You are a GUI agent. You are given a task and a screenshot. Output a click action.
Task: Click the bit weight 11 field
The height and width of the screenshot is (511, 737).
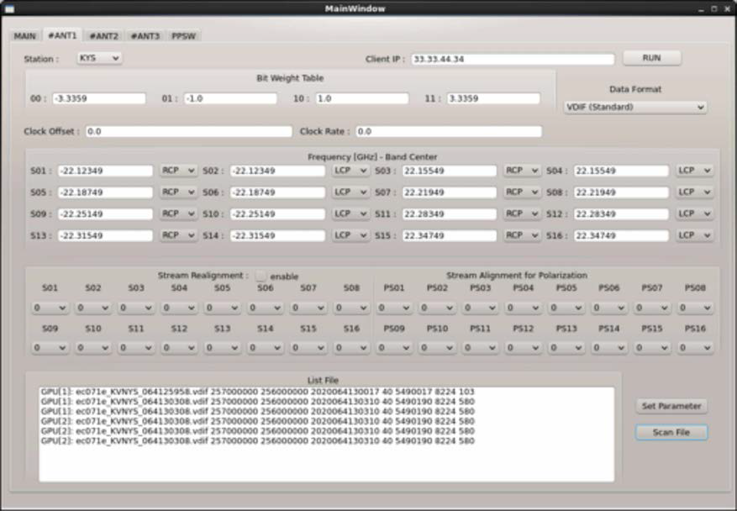[x=493, y=98]
